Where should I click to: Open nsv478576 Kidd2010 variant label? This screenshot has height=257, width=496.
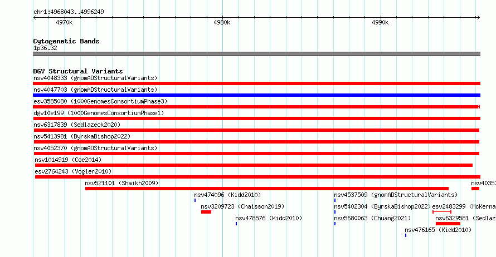(269, 218)
